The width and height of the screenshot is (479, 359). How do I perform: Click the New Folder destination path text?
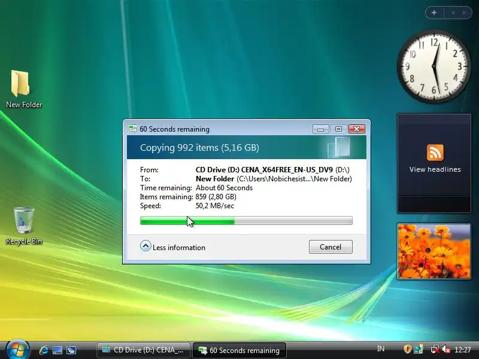294,179
